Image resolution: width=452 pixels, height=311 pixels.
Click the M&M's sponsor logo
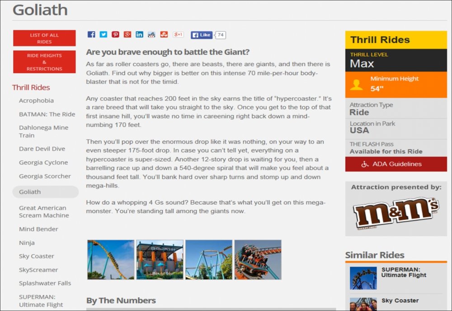click(x=395, y=212)
